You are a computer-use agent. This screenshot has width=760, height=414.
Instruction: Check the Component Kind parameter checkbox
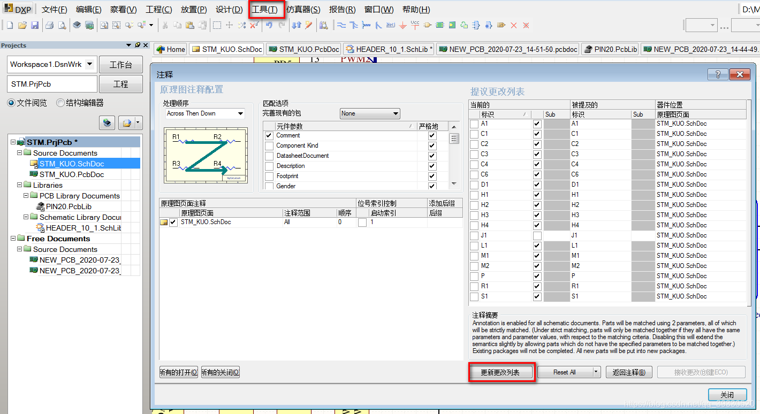point(269,146)
